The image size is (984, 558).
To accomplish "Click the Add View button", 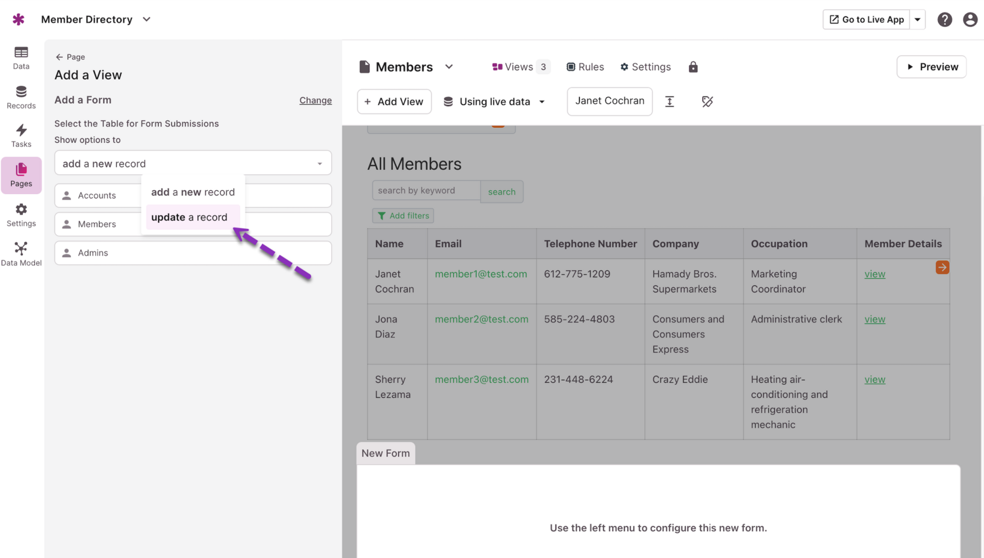I will [394, 102].
